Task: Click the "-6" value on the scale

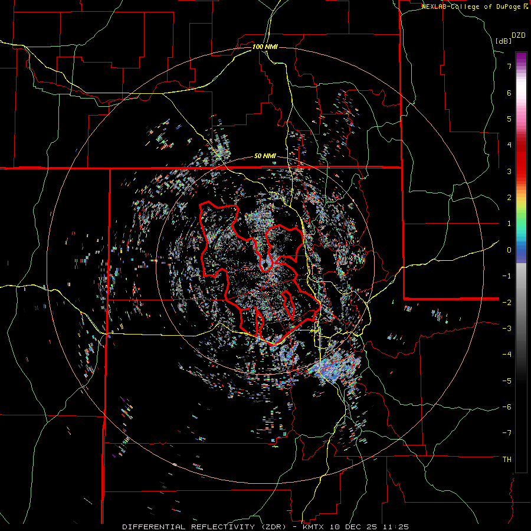Action: pos(507,407)
